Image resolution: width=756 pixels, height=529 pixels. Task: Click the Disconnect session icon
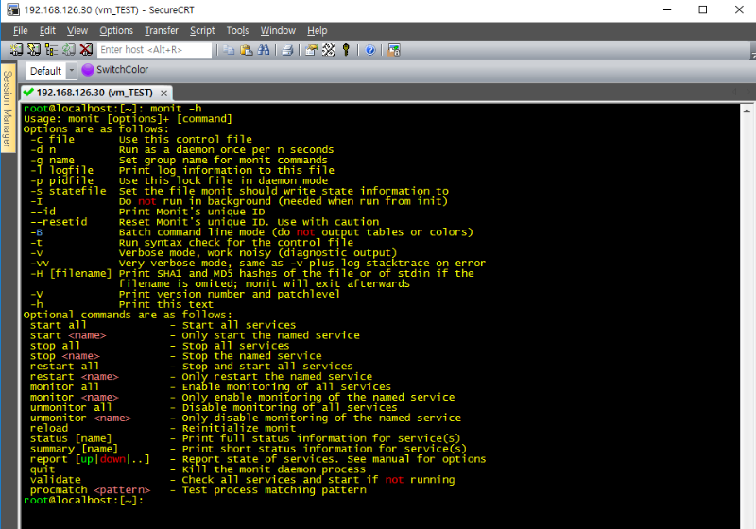(85, 50)
